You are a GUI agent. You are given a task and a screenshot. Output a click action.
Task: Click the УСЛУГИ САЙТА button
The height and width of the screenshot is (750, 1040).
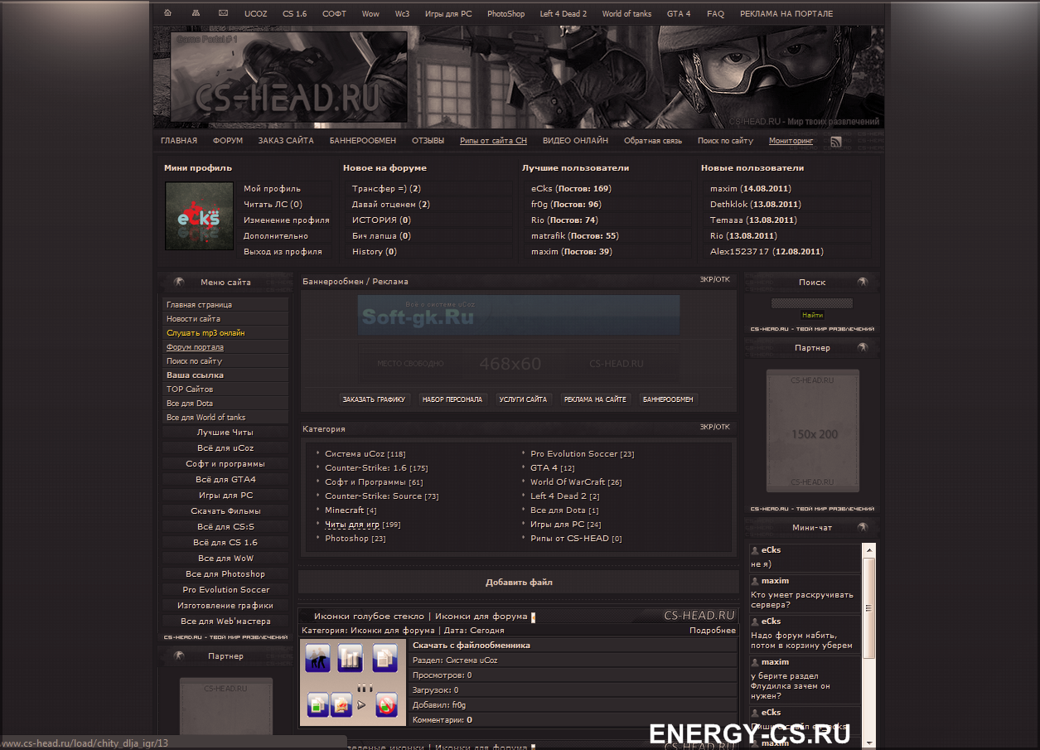523,399
